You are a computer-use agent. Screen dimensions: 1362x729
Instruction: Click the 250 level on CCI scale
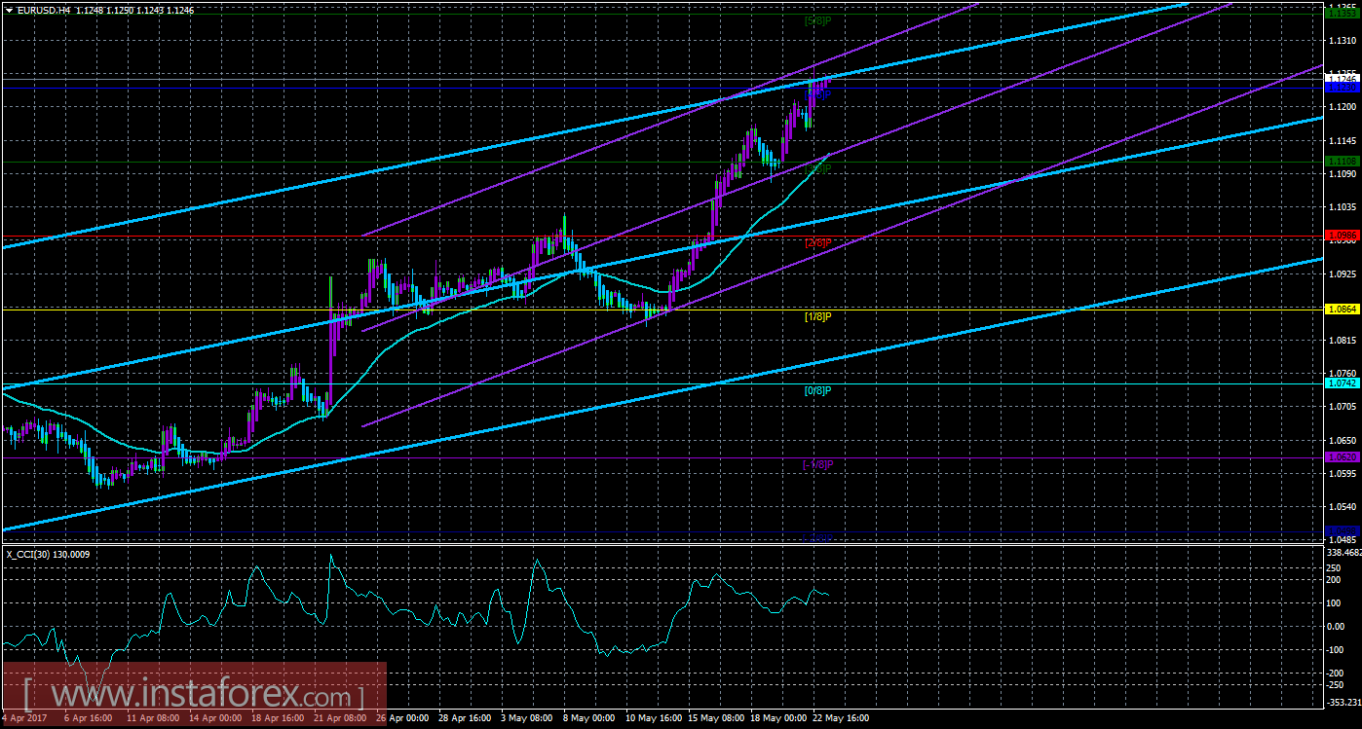point(1336,567)
